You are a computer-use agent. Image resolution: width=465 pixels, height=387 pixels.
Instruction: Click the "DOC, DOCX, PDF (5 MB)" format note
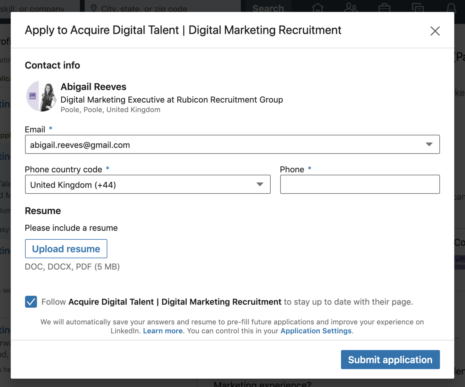point(72,267)
